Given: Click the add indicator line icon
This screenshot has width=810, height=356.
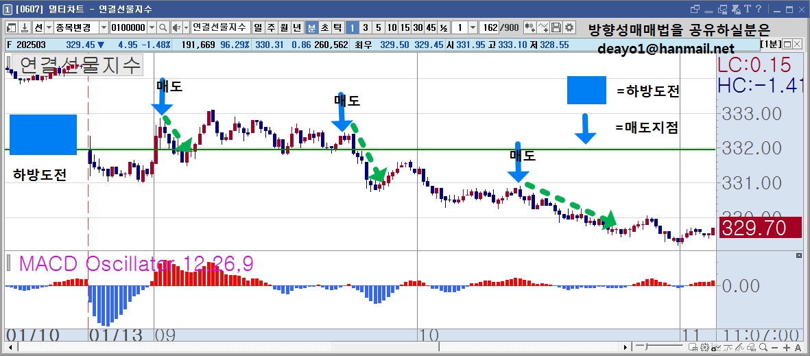Looking at the screenshot, I should coord(543,27).
